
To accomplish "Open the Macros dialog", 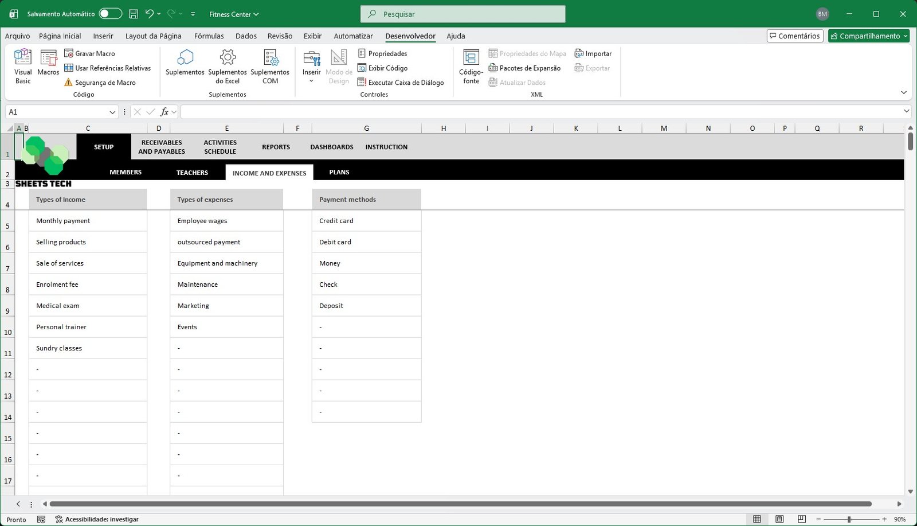I will [x=48, y=63].
